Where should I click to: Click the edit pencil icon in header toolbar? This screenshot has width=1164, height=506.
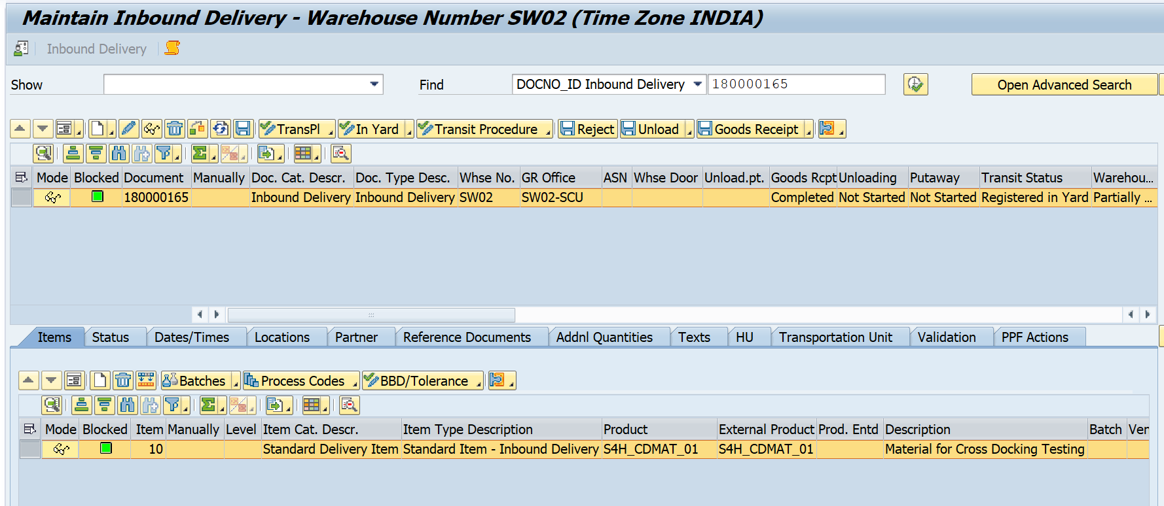(128, 129)
